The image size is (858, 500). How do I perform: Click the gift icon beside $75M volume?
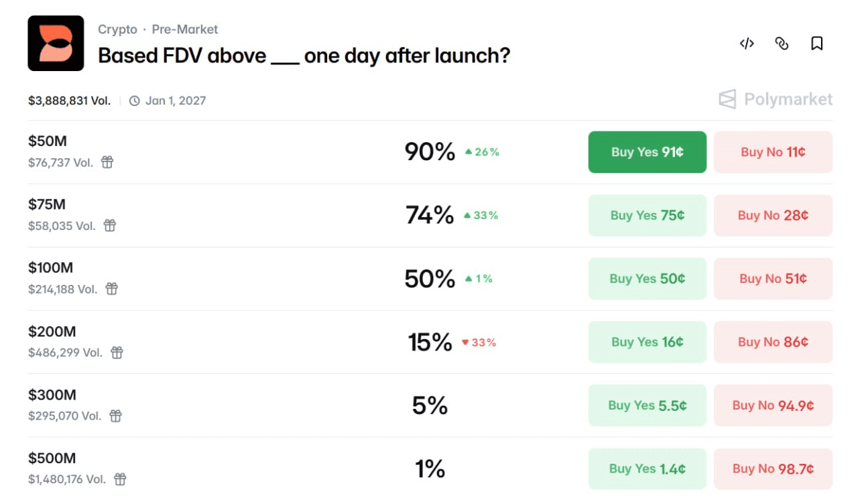point(110,226)
